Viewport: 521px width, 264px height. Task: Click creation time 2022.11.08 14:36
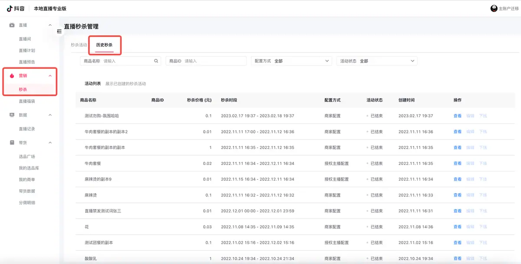[415, 227]
